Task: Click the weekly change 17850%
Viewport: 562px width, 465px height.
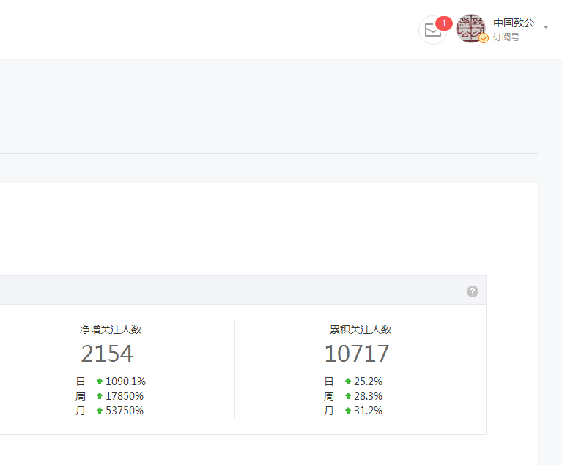Action: [125, 396]
